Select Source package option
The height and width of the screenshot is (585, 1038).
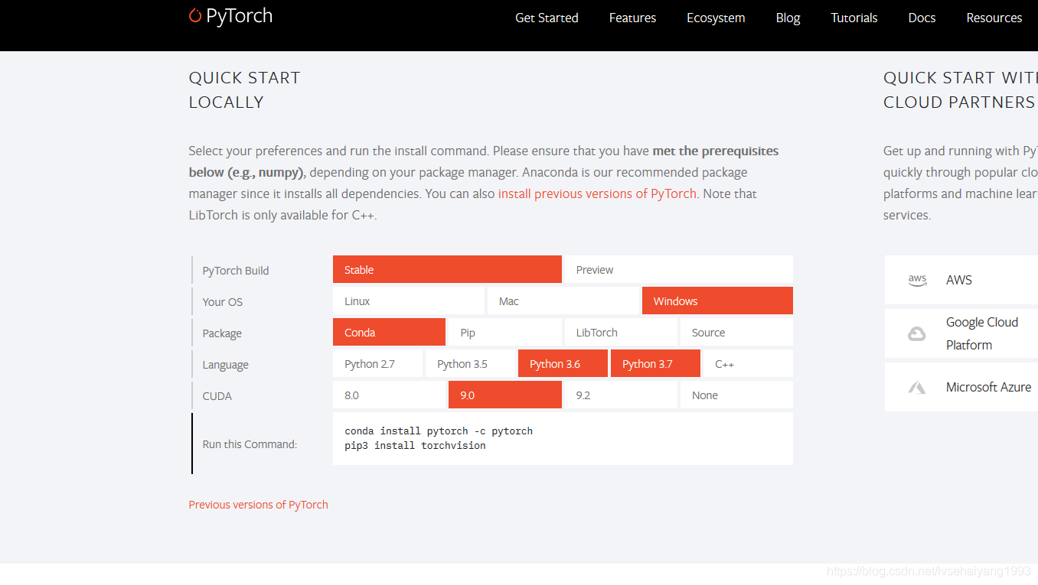(x=736, y=333)
